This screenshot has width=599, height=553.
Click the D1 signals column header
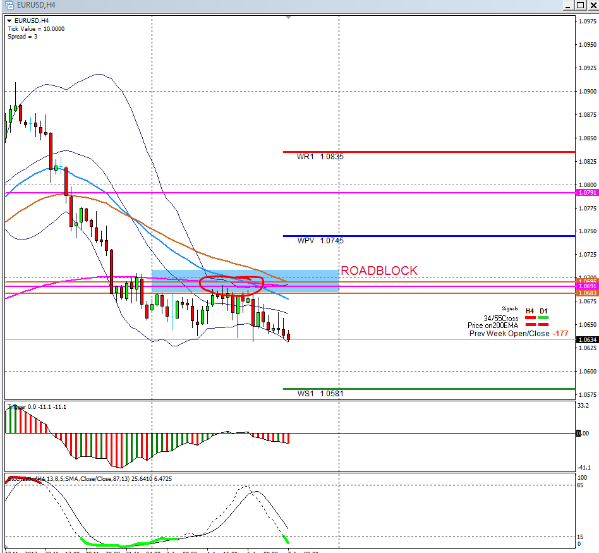pyautogui.click(x=543, y=311)
